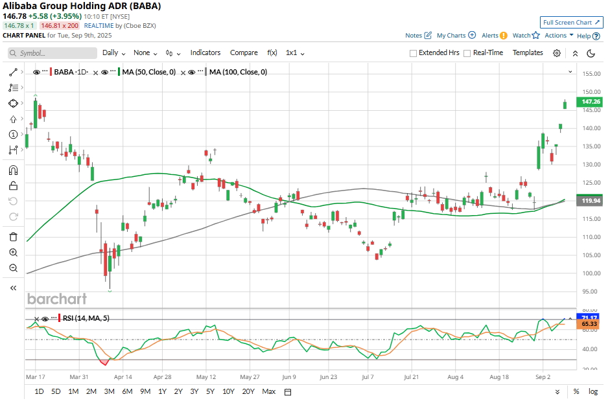Delete drawings with the trash icon
The width and height of the screenshot is (610, 403).
[x=13, y=237]
